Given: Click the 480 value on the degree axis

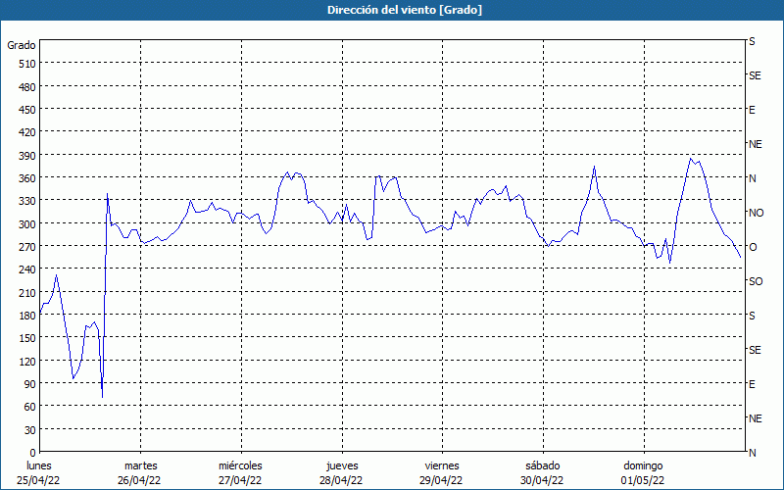Looking at the screenshot, I should tap(27, 87).
